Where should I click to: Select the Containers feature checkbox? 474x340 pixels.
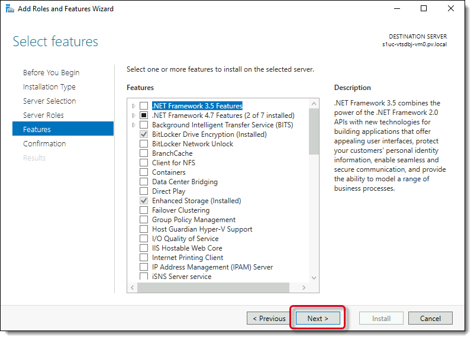click(144, 172)
